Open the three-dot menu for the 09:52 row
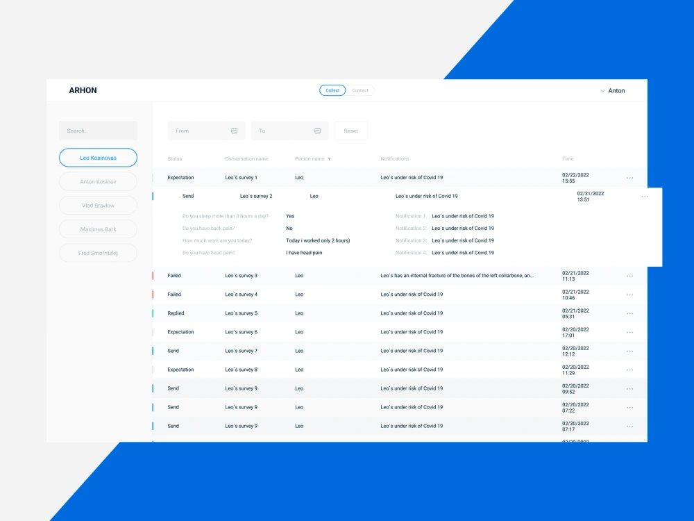Screen dimensions: 694x521 [x=630, y=389]
